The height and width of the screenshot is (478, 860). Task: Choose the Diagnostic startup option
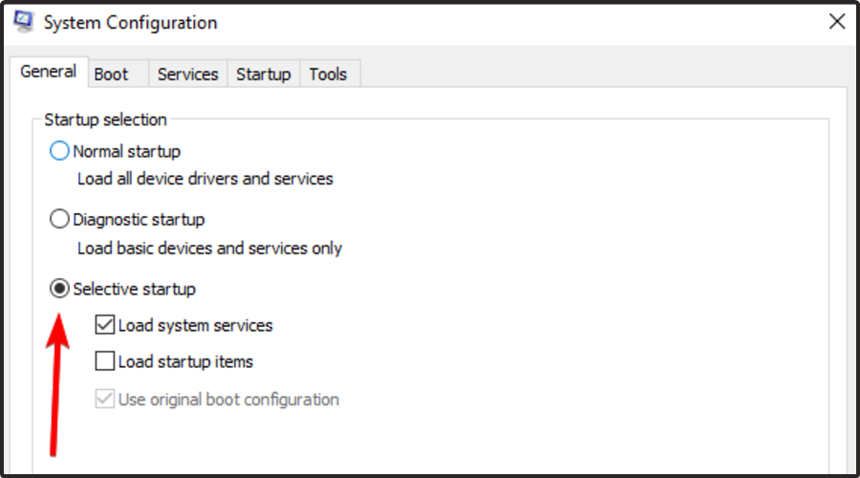(x=59, y=220)
